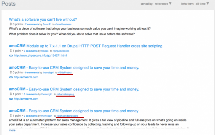Go to r/smallbusiness subreddit
This screenshot has width=215, height=135.
[x=63, y=24]
